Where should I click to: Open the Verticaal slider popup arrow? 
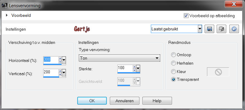pyautogui.click(x=64, y=73)
